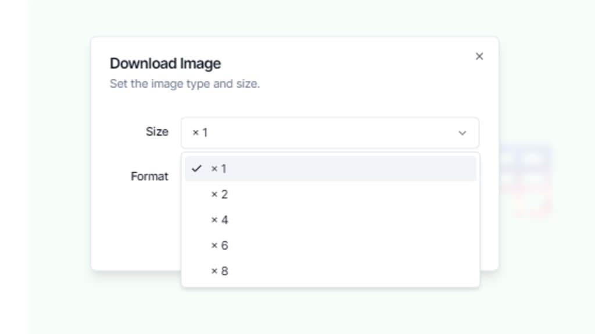Viewport: 595px width, 334px height.
Task: Close the Download Image dialog
Action: (x=479, y=56)
